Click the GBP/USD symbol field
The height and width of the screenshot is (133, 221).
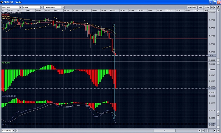point(10,7)
